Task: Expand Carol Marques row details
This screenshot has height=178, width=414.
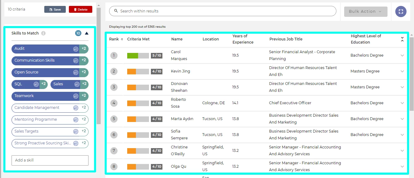Action: pyautogui.click(x=402, y=55)
